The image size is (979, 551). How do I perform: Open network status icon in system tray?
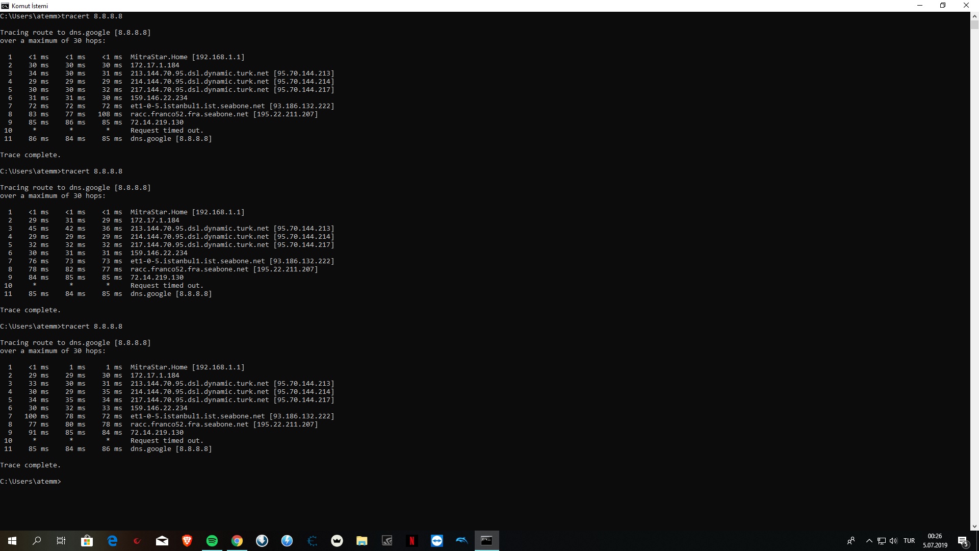882,541
